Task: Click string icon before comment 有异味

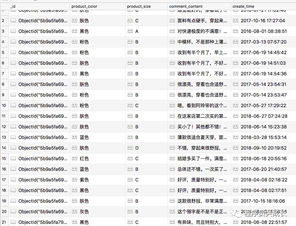Action: tap(172, 222)
